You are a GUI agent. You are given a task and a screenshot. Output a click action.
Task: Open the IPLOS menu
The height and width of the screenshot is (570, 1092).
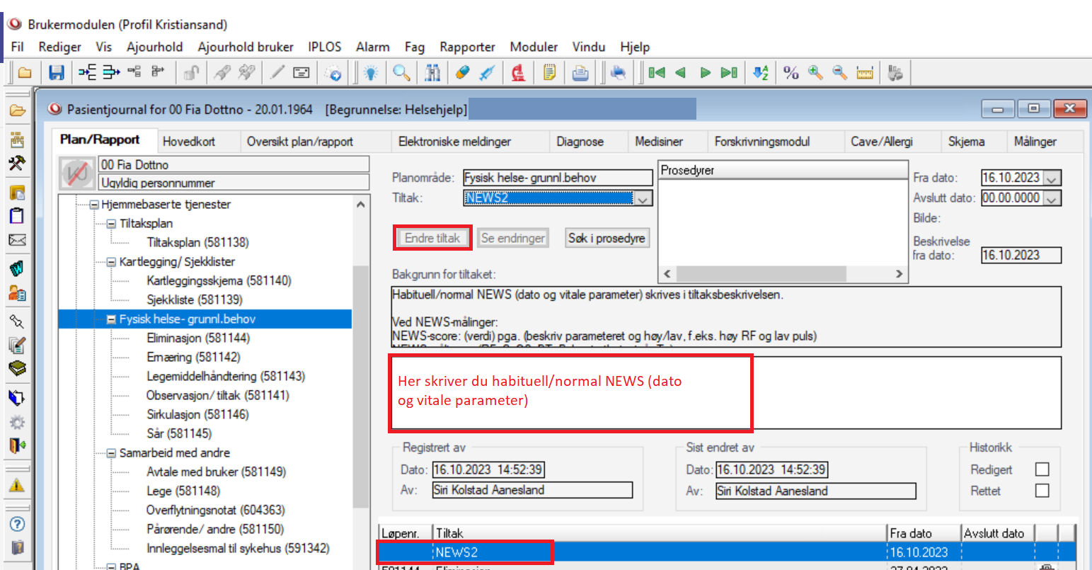pos(325,47)
